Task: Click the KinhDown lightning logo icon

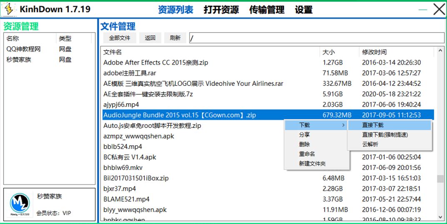Action: pos(9,10)
